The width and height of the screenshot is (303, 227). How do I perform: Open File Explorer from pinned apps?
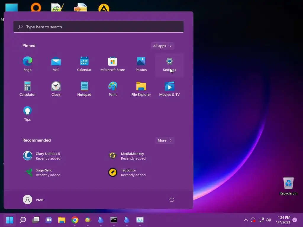point(141,89)
